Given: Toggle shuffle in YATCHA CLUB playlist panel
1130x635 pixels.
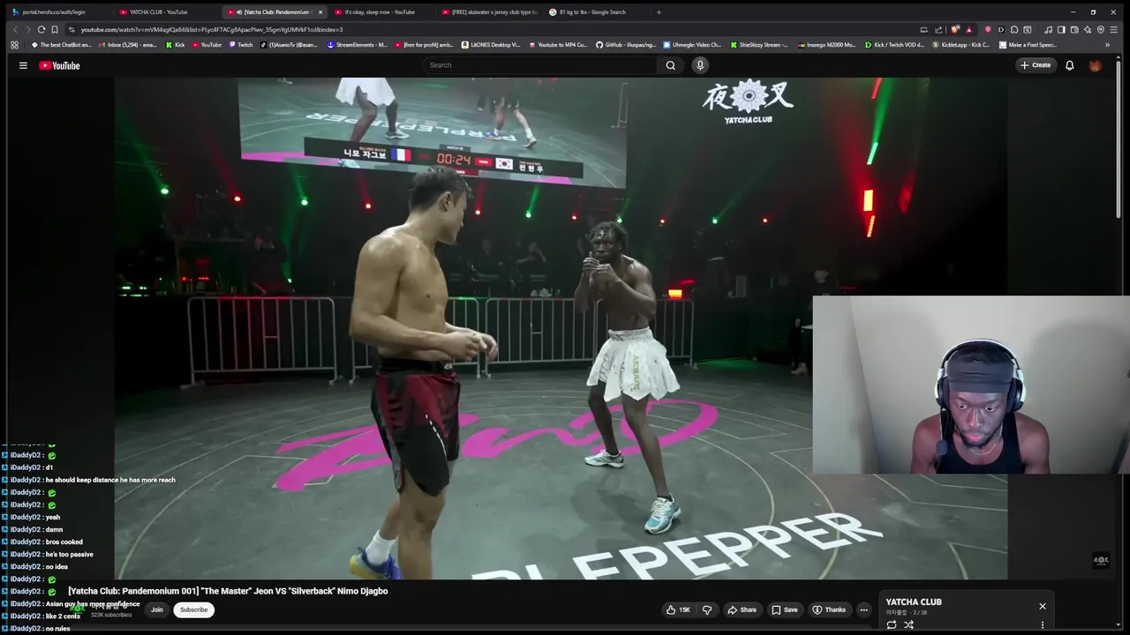Looking at the screenshot, I should coord(908,624).
